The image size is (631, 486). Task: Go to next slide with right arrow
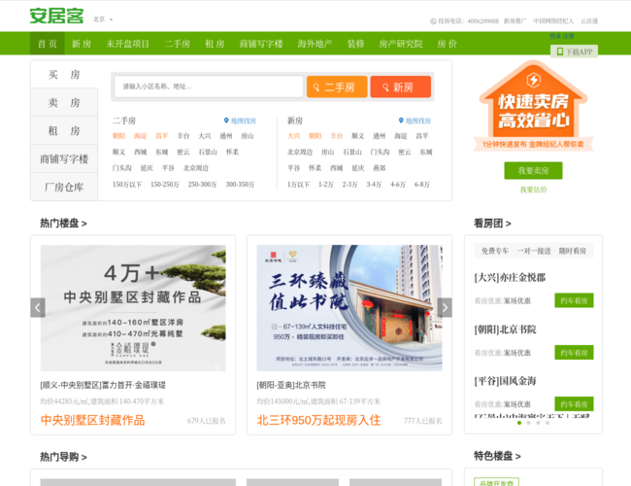click(x=445, y=307)
